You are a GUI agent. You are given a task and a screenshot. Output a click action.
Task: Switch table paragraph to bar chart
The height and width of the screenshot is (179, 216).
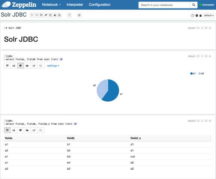14,130
